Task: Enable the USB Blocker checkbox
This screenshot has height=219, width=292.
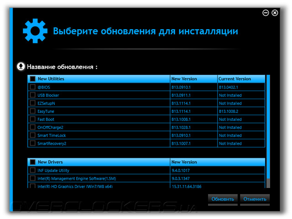Action: point(32,95)
